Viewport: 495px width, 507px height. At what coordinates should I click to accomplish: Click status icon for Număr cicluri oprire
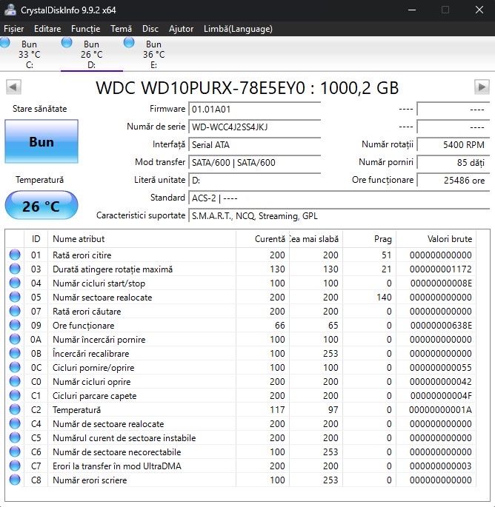point(15,381)
